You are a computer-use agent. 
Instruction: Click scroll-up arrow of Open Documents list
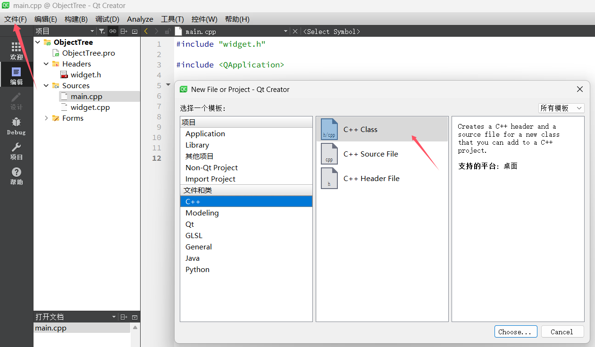pos(135,327)
